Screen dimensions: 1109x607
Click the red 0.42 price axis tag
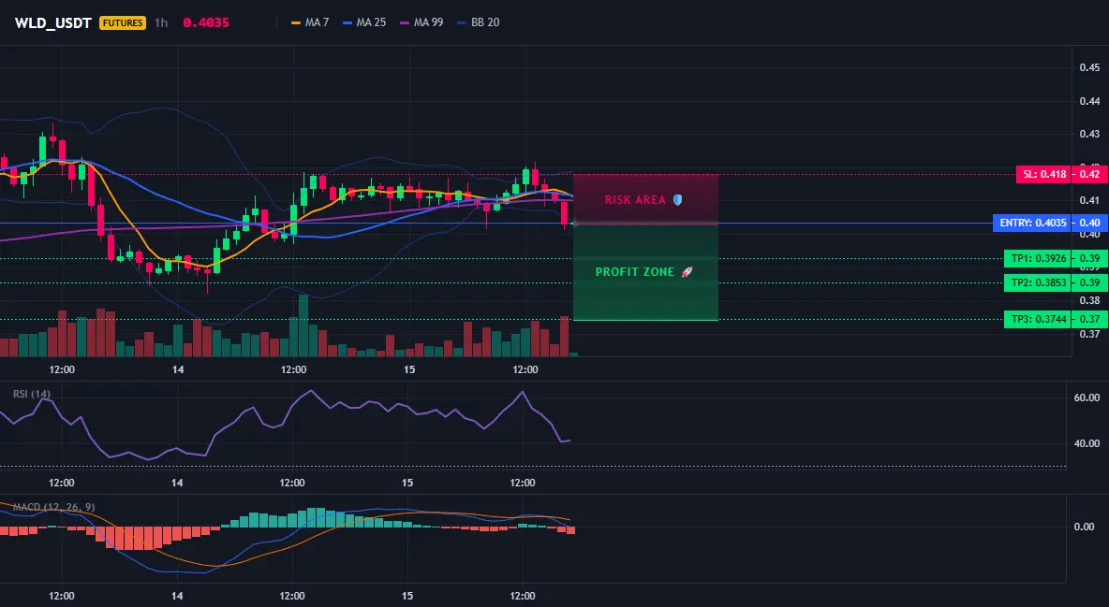click(1090, 174)
